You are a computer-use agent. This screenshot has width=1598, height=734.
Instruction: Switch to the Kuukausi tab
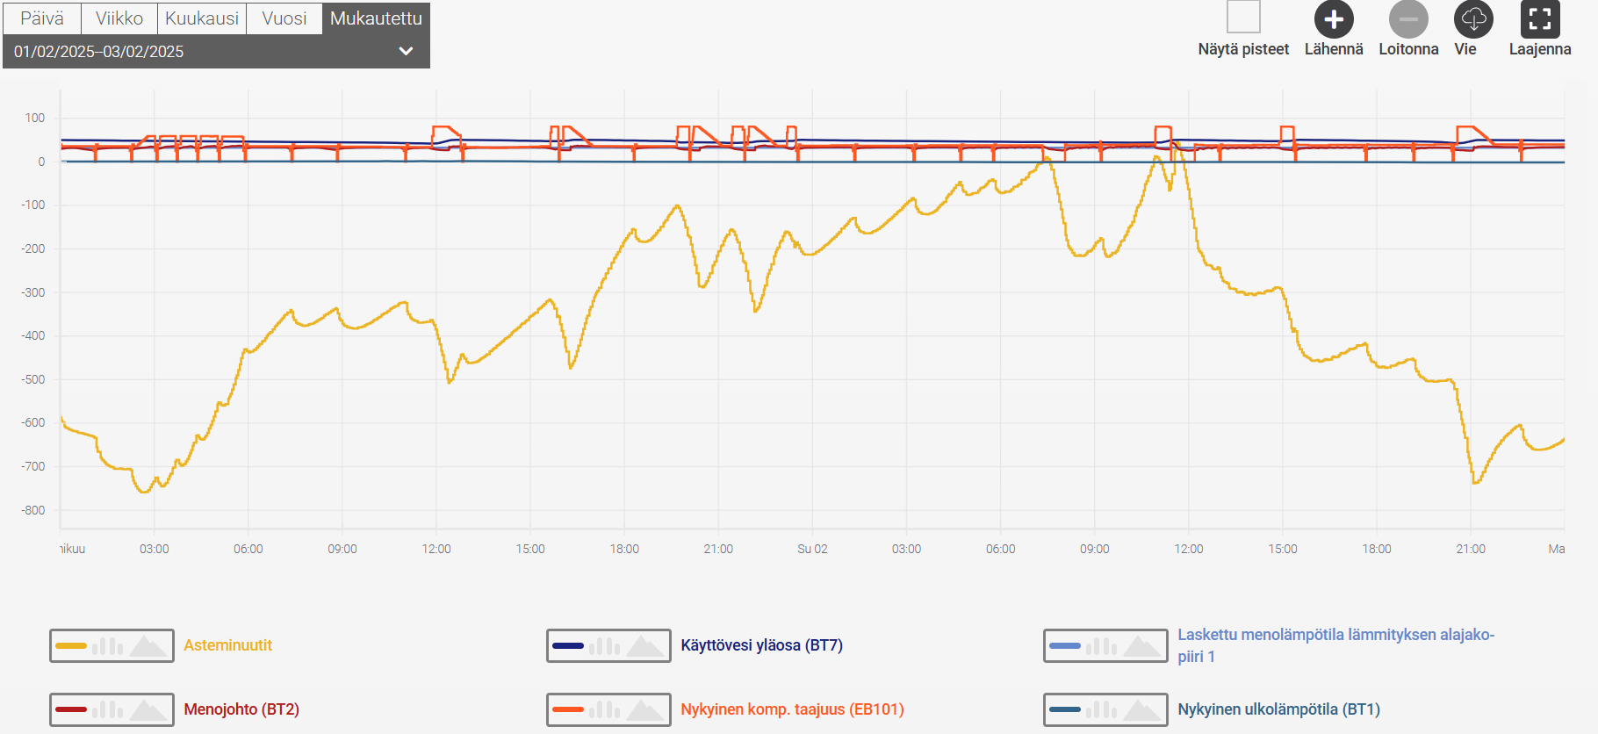[202, 18]
